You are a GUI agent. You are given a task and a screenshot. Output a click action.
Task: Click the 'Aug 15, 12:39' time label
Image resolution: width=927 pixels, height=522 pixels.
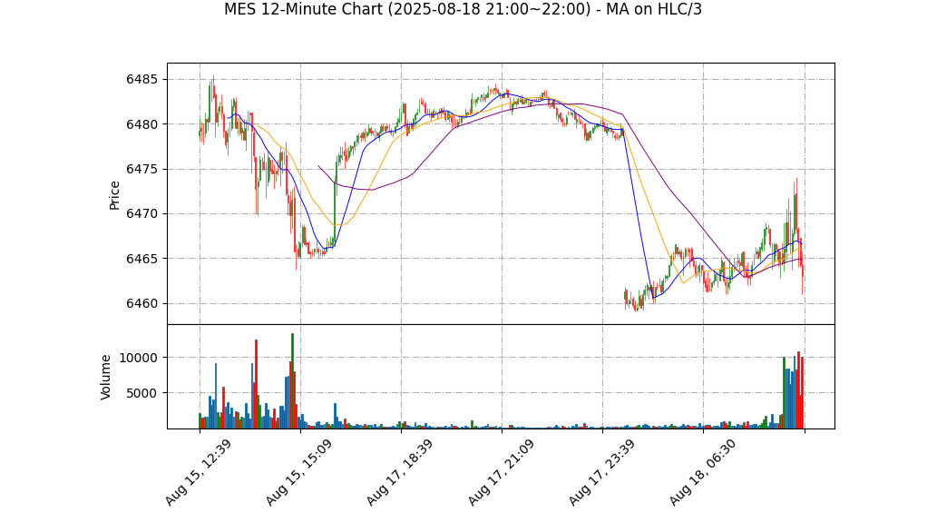pyautogui.click(x=198, y=473)
